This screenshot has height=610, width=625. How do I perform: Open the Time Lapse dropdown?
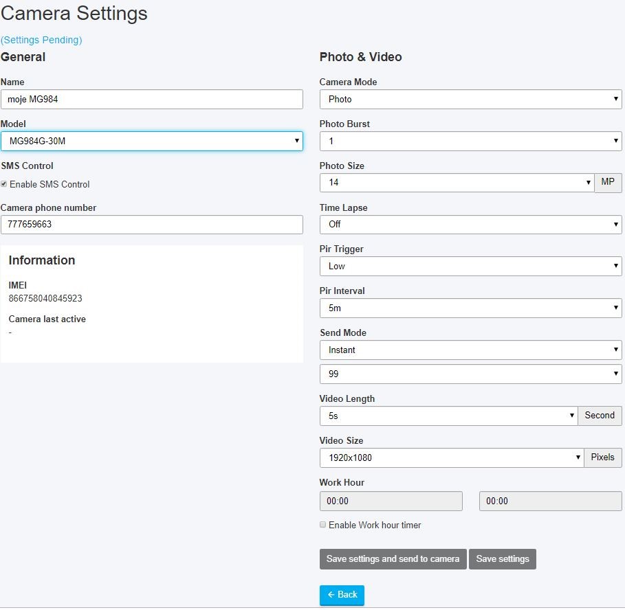coord(470,225)
